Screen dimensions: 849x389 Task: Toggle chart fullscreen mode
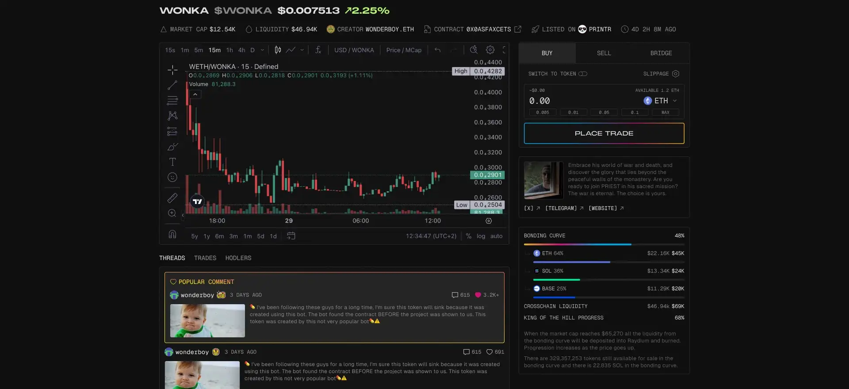[x=504, y=50]
